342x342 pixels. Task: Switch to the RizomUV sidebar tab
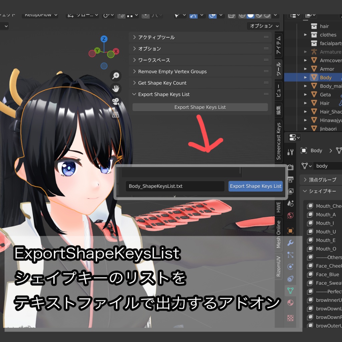point(279,266)
